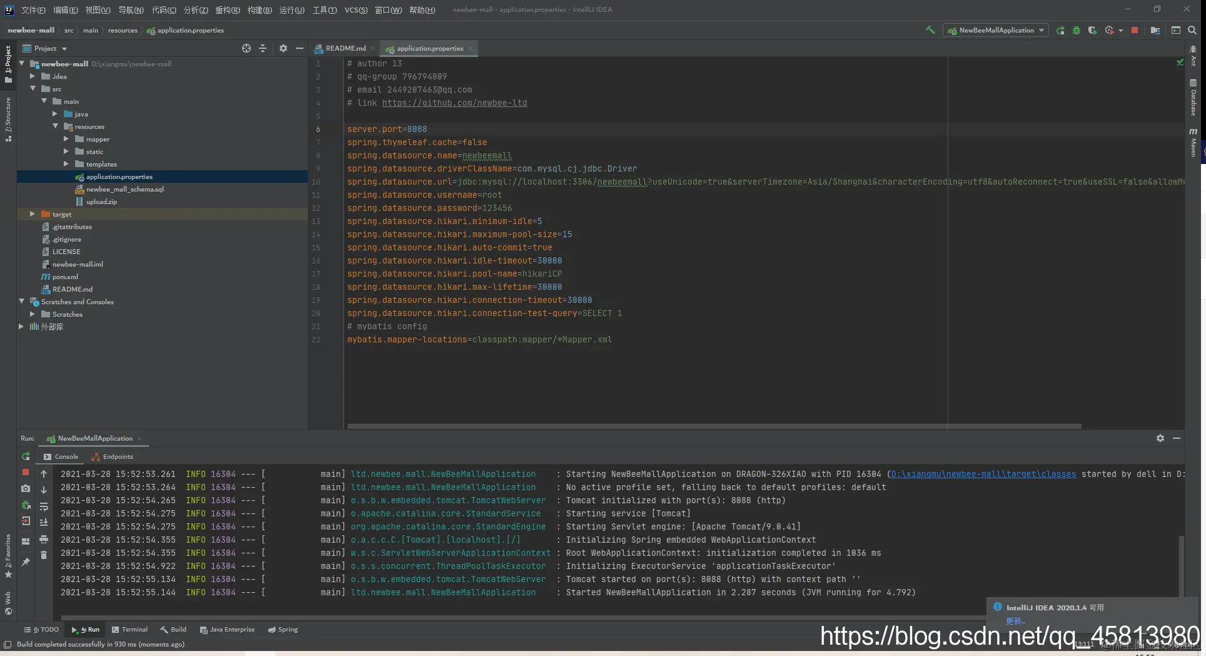This screenshot has width=1206, height=656.
Task: Dump threads using the camera icon
Action: tap(26, 488)
